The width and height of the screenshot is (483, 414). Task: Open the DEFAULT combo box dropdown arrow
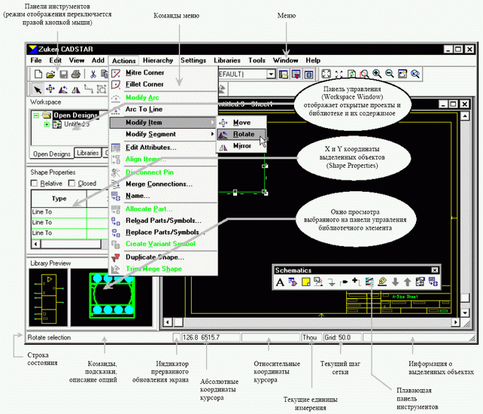271,74
